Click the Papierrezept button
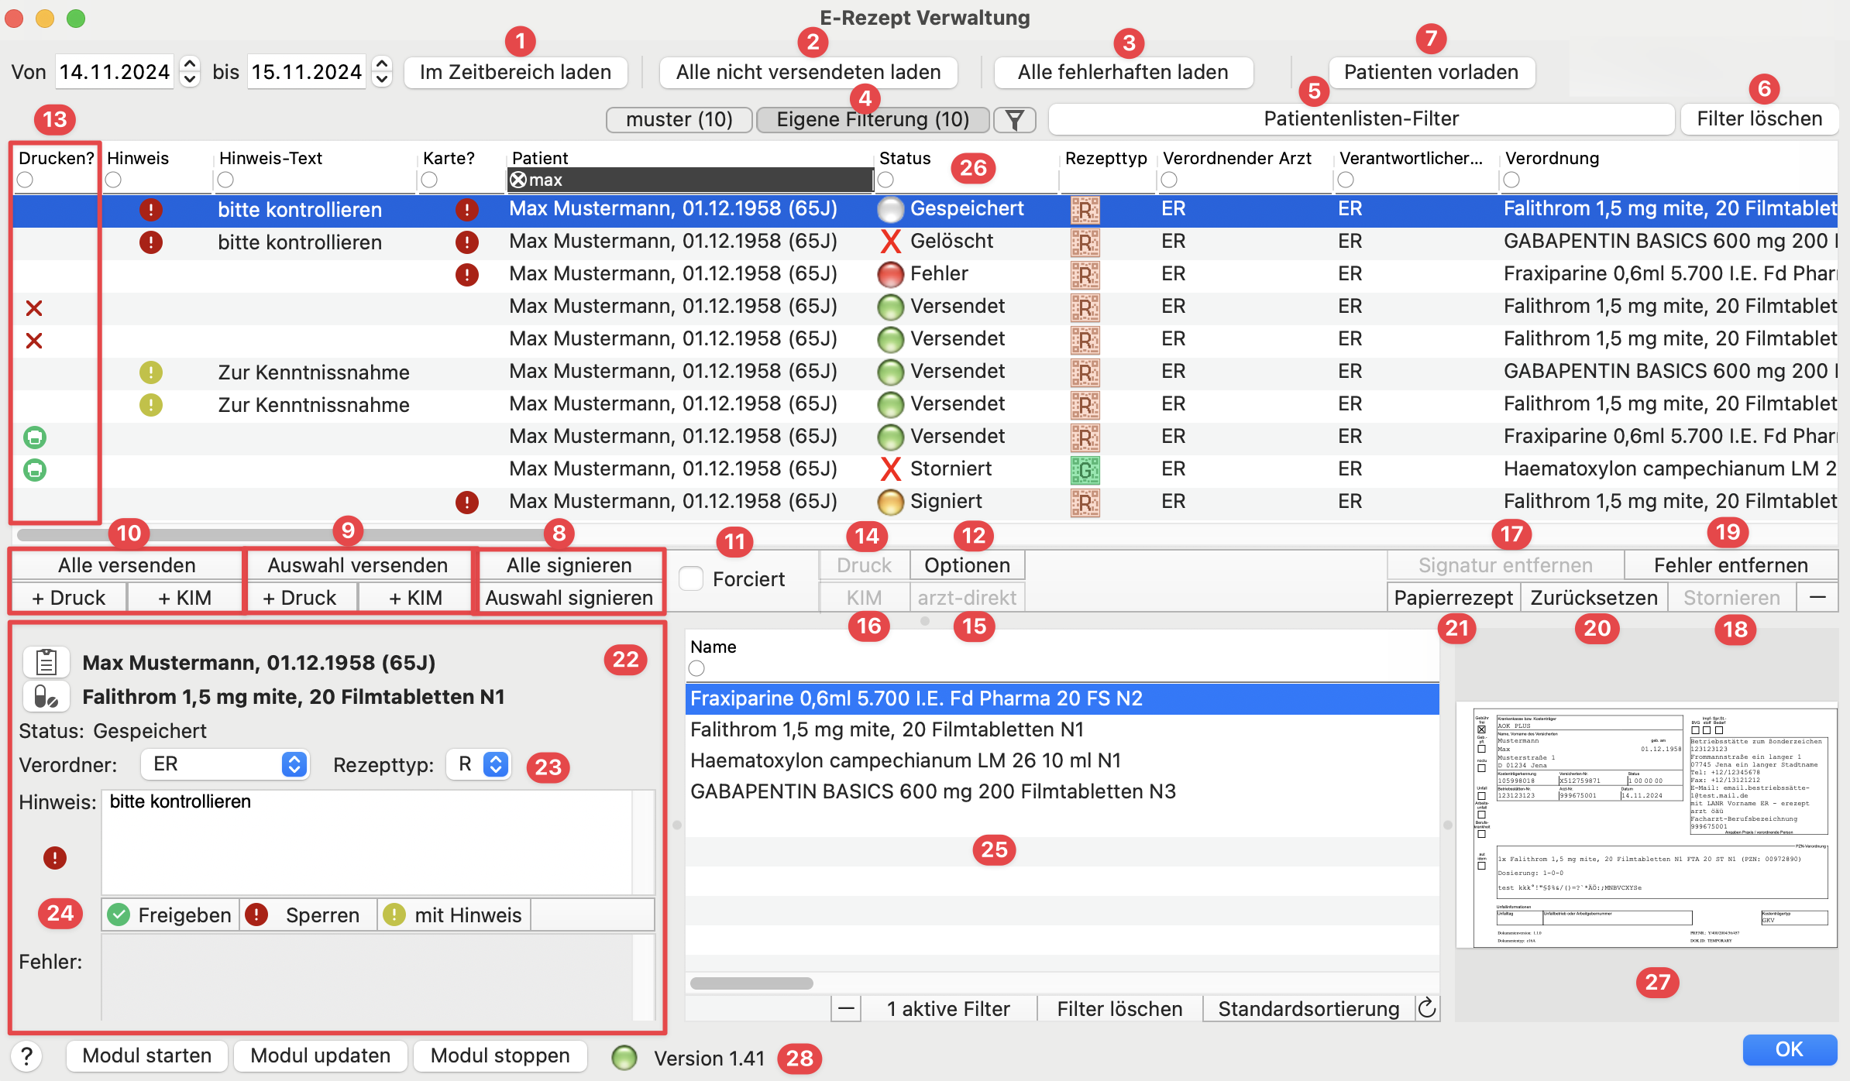This screenshot has width=1850, height=1081. pyautogui.click(x=1453, y=598)
